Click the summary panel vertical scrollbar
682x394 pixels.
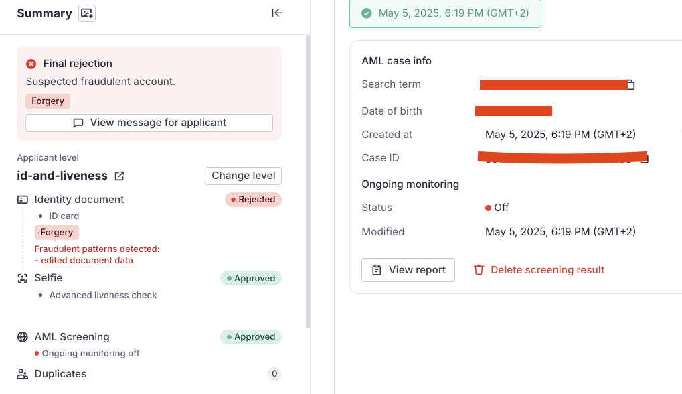307,181
